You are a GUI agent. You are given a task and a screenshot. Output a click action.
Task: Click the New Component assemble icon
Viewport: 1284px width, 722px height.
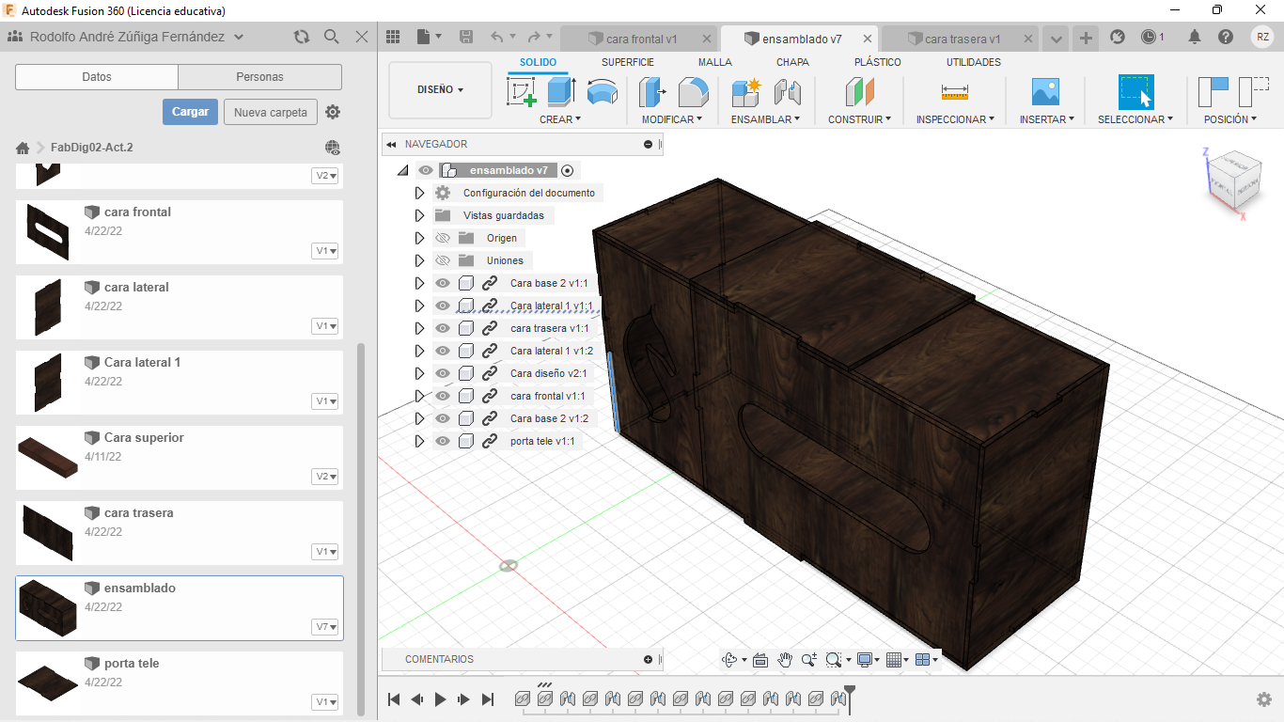point(745,92)
